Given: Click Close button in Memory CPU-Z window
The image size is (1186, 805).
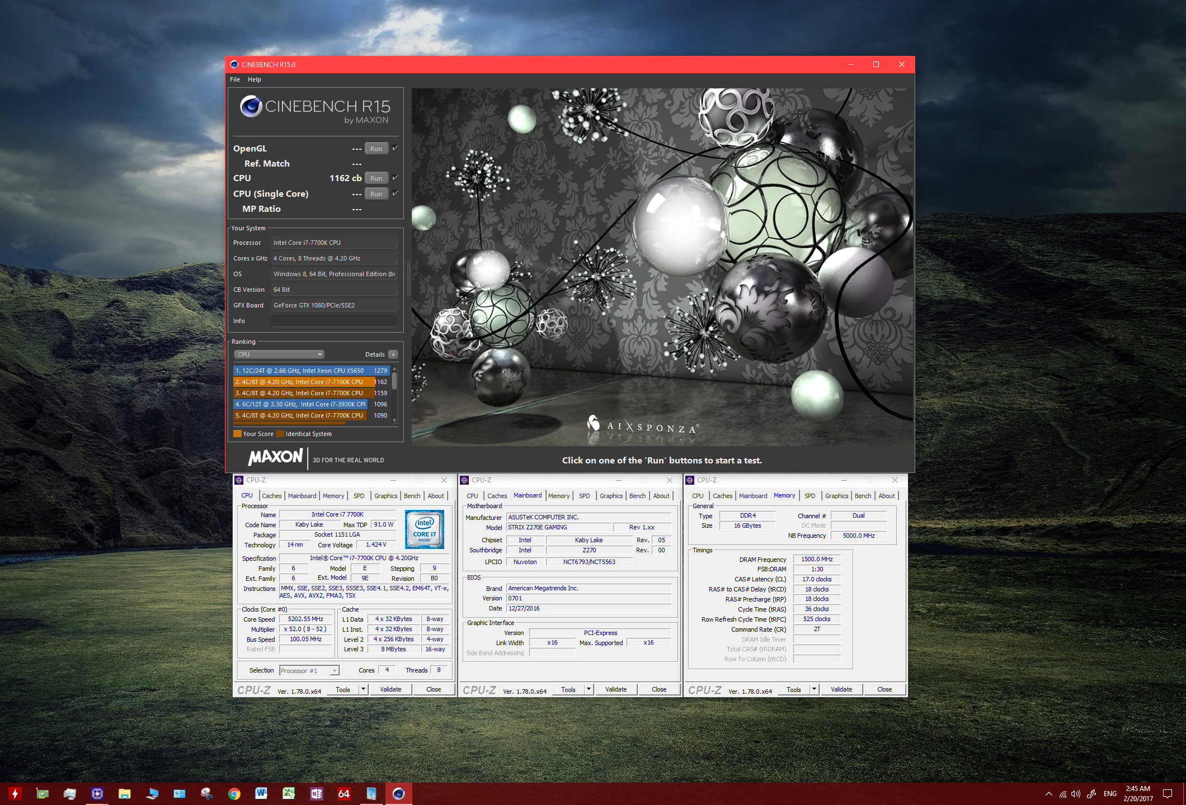Looking at the screenshot, I should click(884, 690).
